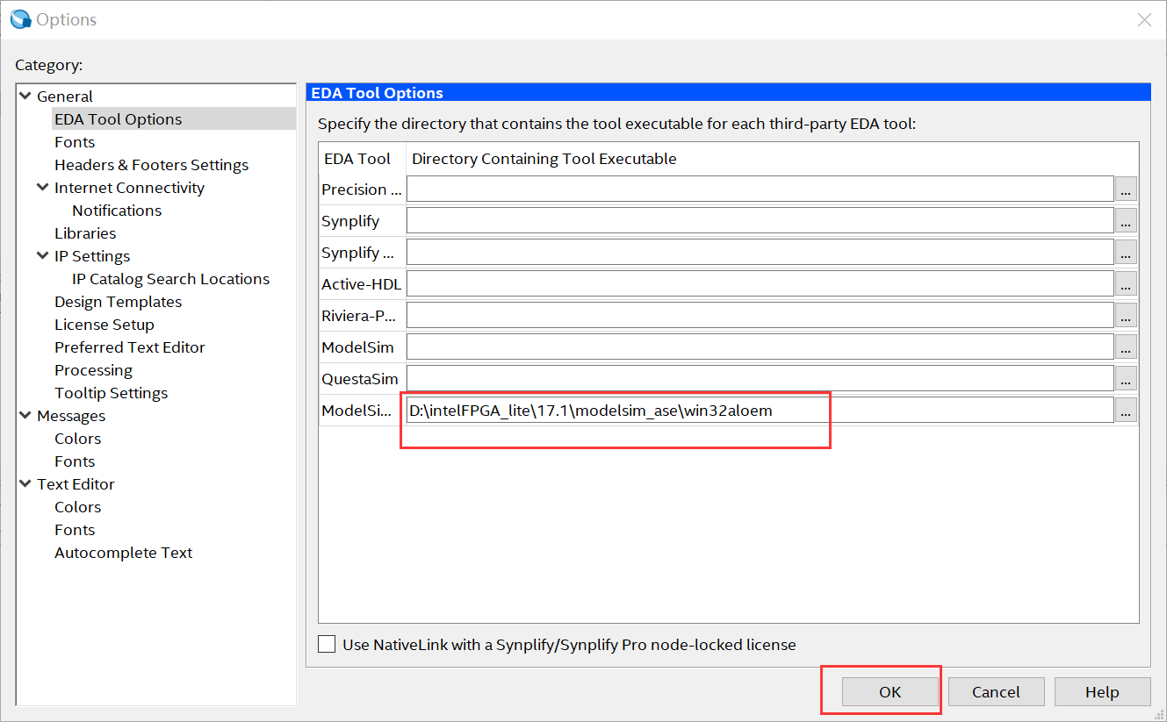Select the Internet Connectivity item
Viewport: 1167px width, 722px height.
click(x=129, y=188)
